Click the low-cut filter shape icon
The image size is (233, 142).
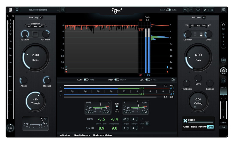pos(187,26)
